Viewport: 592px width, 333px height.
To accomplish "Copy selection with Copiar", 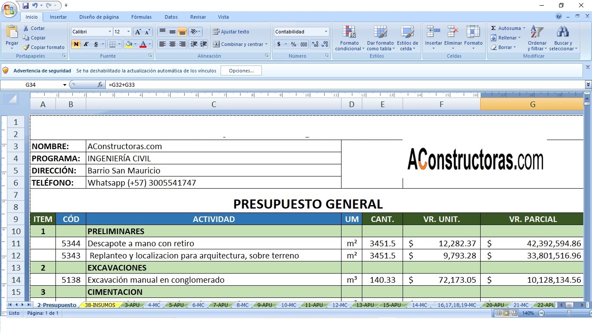I will pos(34,38).
